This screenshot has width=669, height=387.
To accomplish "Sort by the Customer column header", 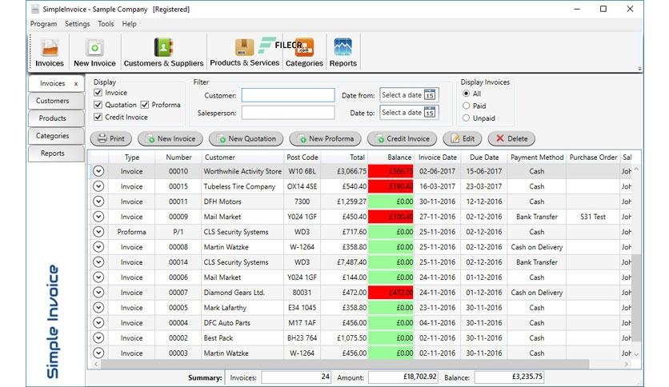I will tap(242, 158).
